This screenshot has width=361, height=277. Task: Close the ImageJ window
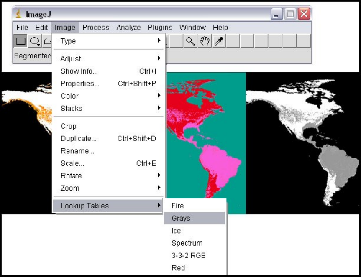click(304, 14)
